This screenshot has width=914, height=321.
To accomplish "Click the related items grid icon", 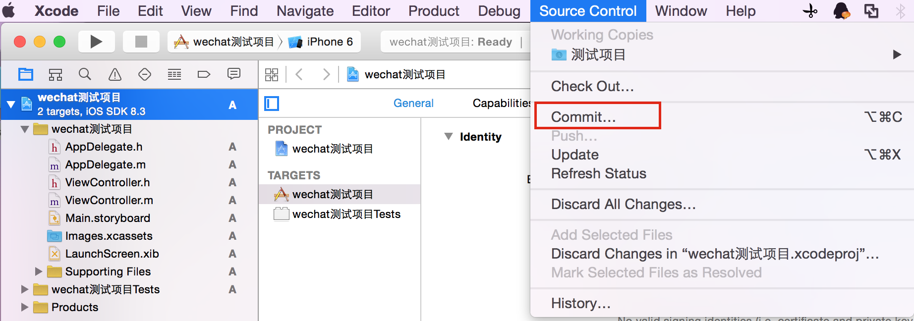I will pos(272,75).
